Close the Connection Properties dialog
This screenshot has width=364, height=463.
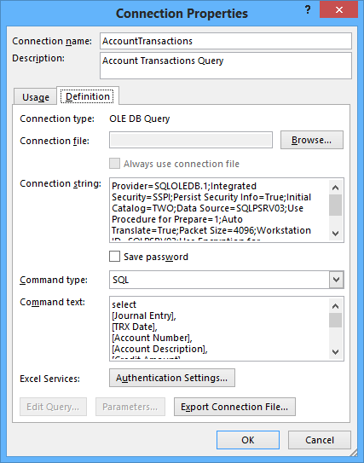[x=339, y=9]
